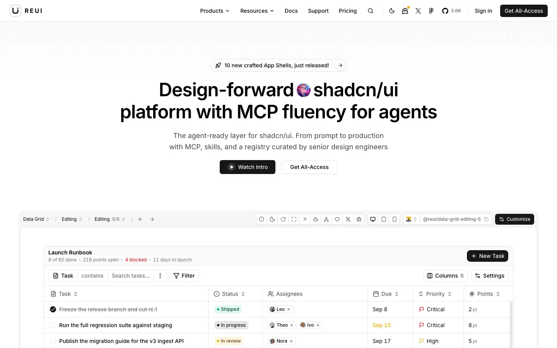Open the X (Twitter) link in header

point(418,11)
